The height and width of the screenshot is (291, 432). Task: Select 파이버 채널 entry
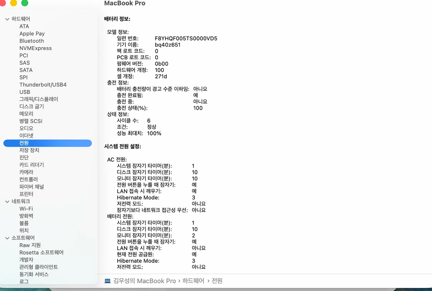tap(32, 187)
